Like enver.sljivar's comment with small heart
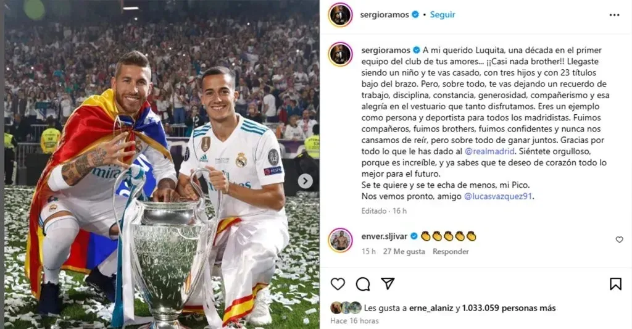This screenshot has height=329, width=632. click(x=620, y=240)
